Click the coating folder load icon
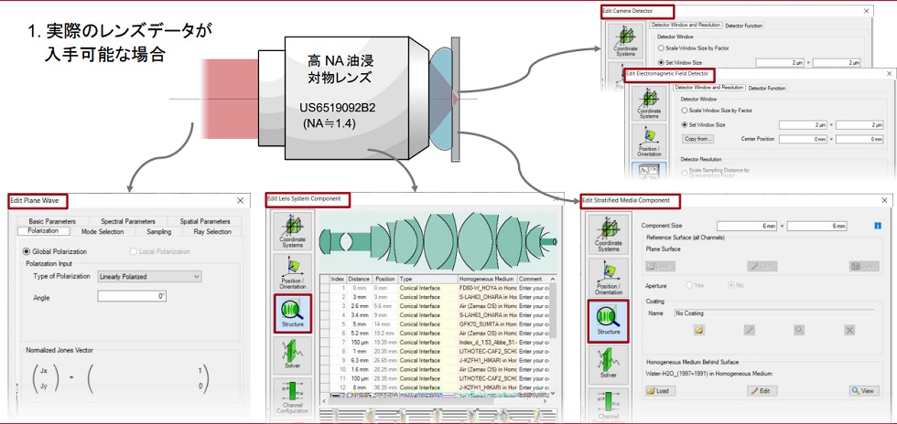This screenshot has height=424, width=897. tap(699, 330)
